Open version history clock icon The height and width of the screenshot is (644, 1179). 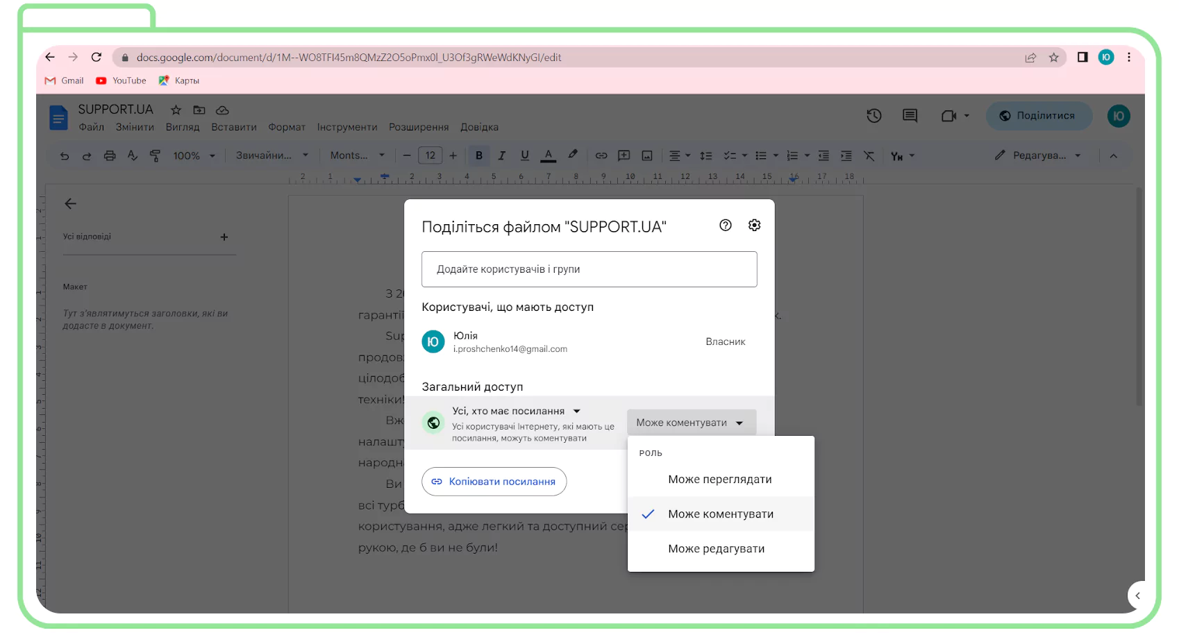[874, 116]
